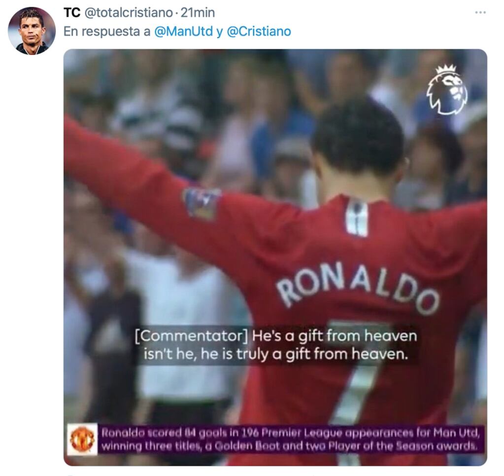
Task: Click the 'y' between the two mentions
Action: click(220, 32)
